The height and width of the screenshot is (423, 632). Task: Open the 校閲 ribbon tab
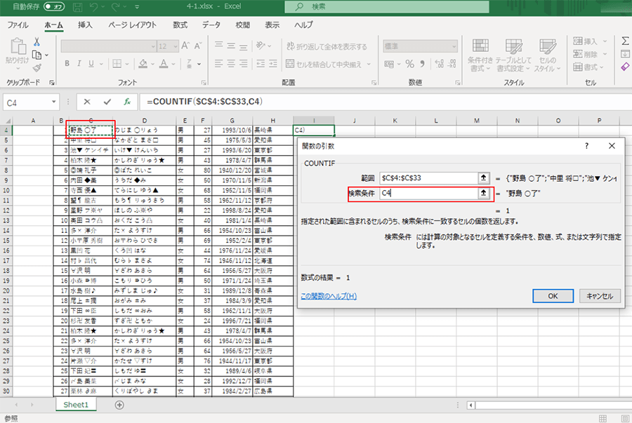pyautogui.click(x=243, y=25)
